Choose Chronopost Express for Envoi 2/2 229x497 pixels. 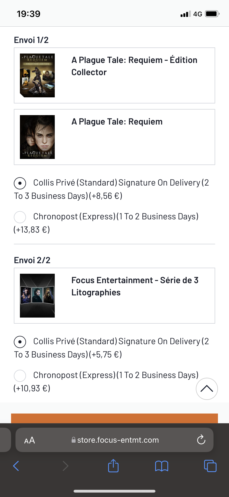pyautogui.click(x=20, y=376)
